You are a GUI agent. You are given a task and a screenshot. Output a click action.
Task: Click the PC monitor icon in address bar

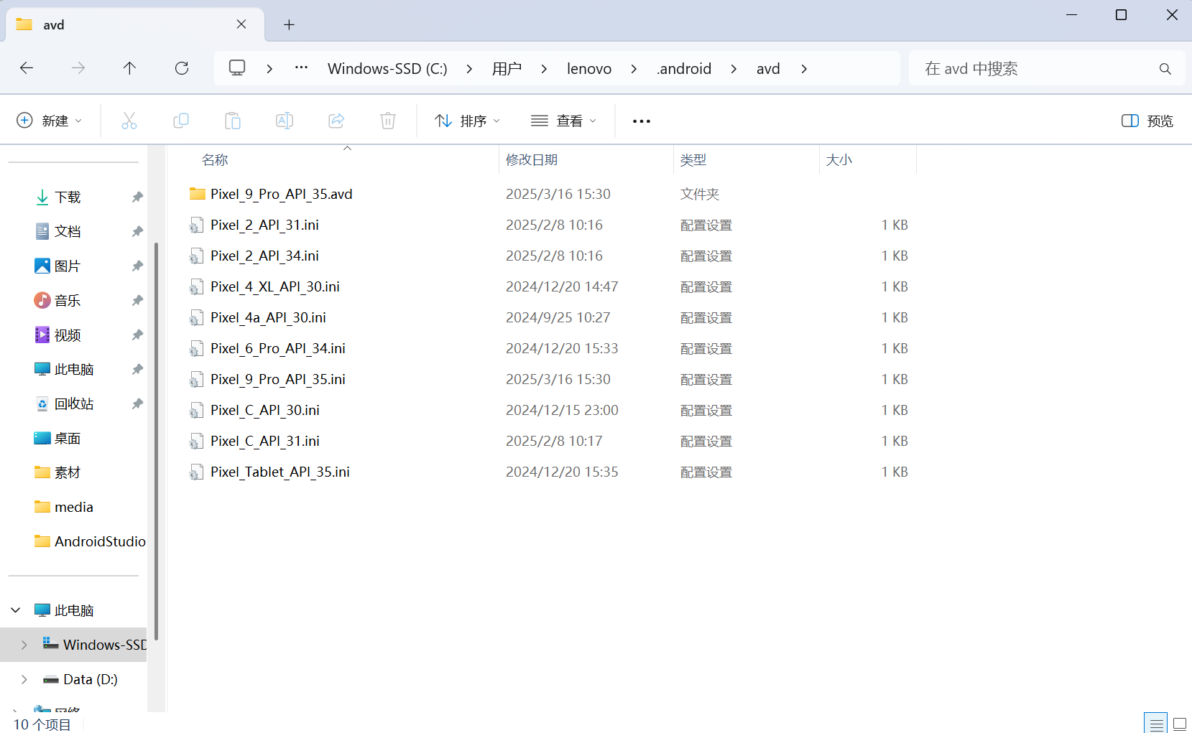pyautogui.click(x=237, y=68)
